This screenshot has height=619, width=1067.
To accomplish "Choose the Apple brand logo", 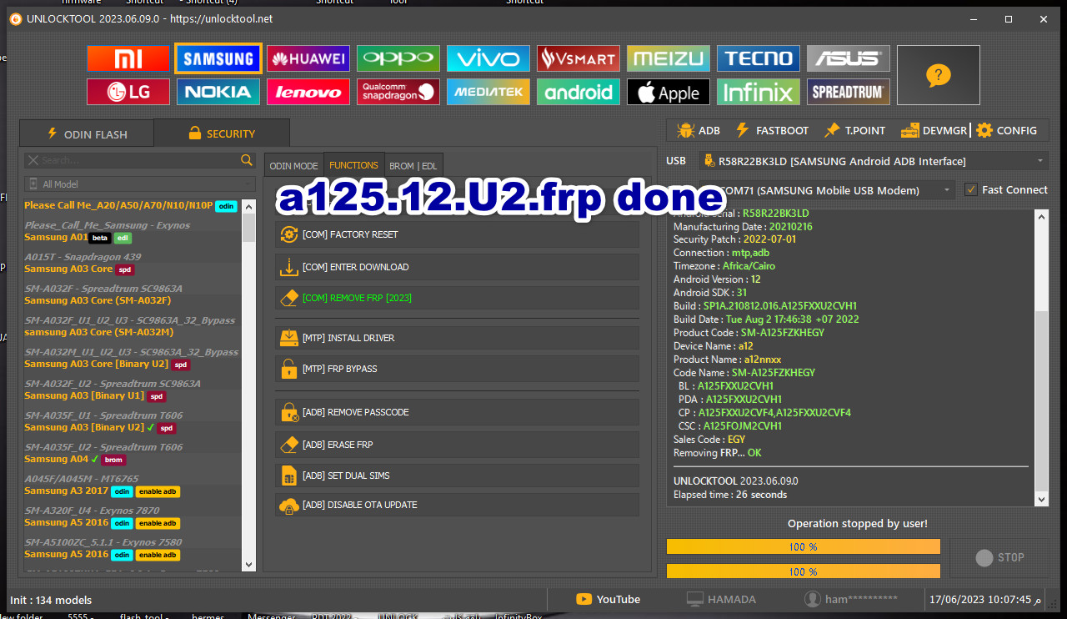I will click(669, 92).
